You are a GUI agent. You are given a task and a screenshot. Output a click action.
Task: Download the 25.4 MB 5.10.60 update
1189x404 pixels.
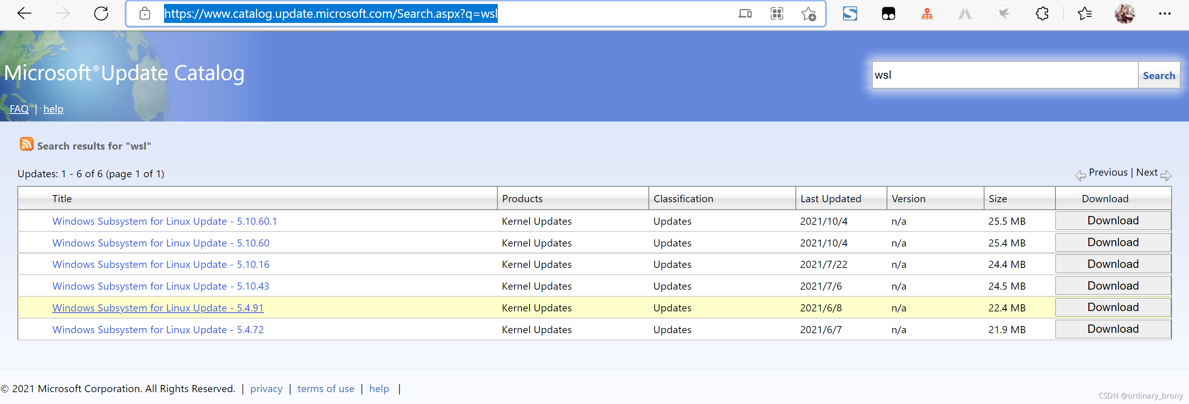point(1113,242)
